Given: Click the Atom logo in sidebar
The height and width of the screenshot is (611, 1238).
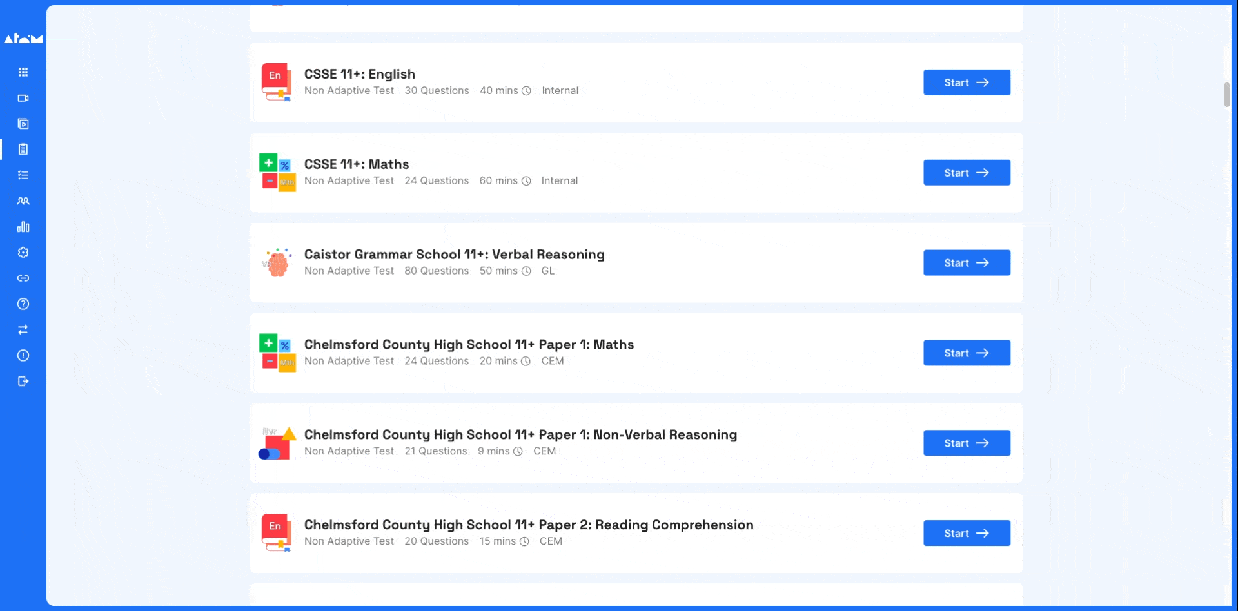Looking at the screenshot, I should tap(23, 39).
